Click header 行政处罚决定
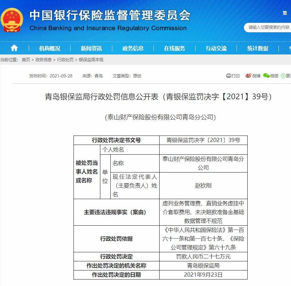 [x=116, y=256]
